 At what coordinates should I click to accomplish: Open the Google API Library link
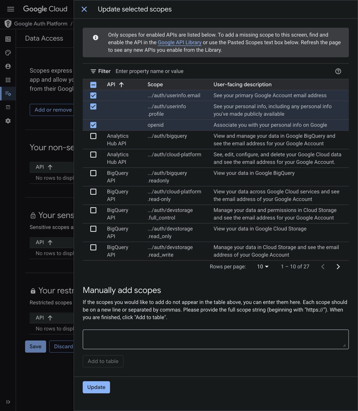click(x=179, y=42)
